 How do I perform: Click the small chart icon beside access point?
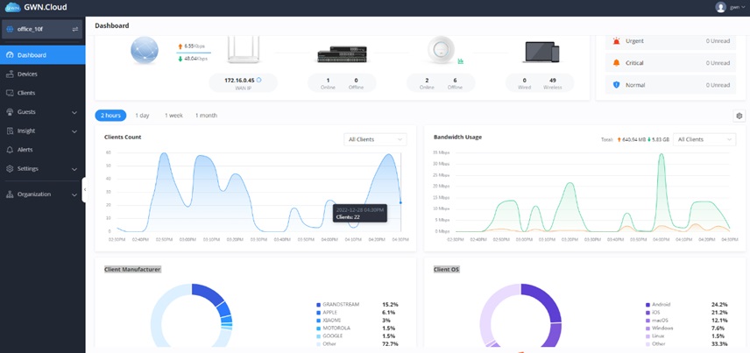coord(461,60)
